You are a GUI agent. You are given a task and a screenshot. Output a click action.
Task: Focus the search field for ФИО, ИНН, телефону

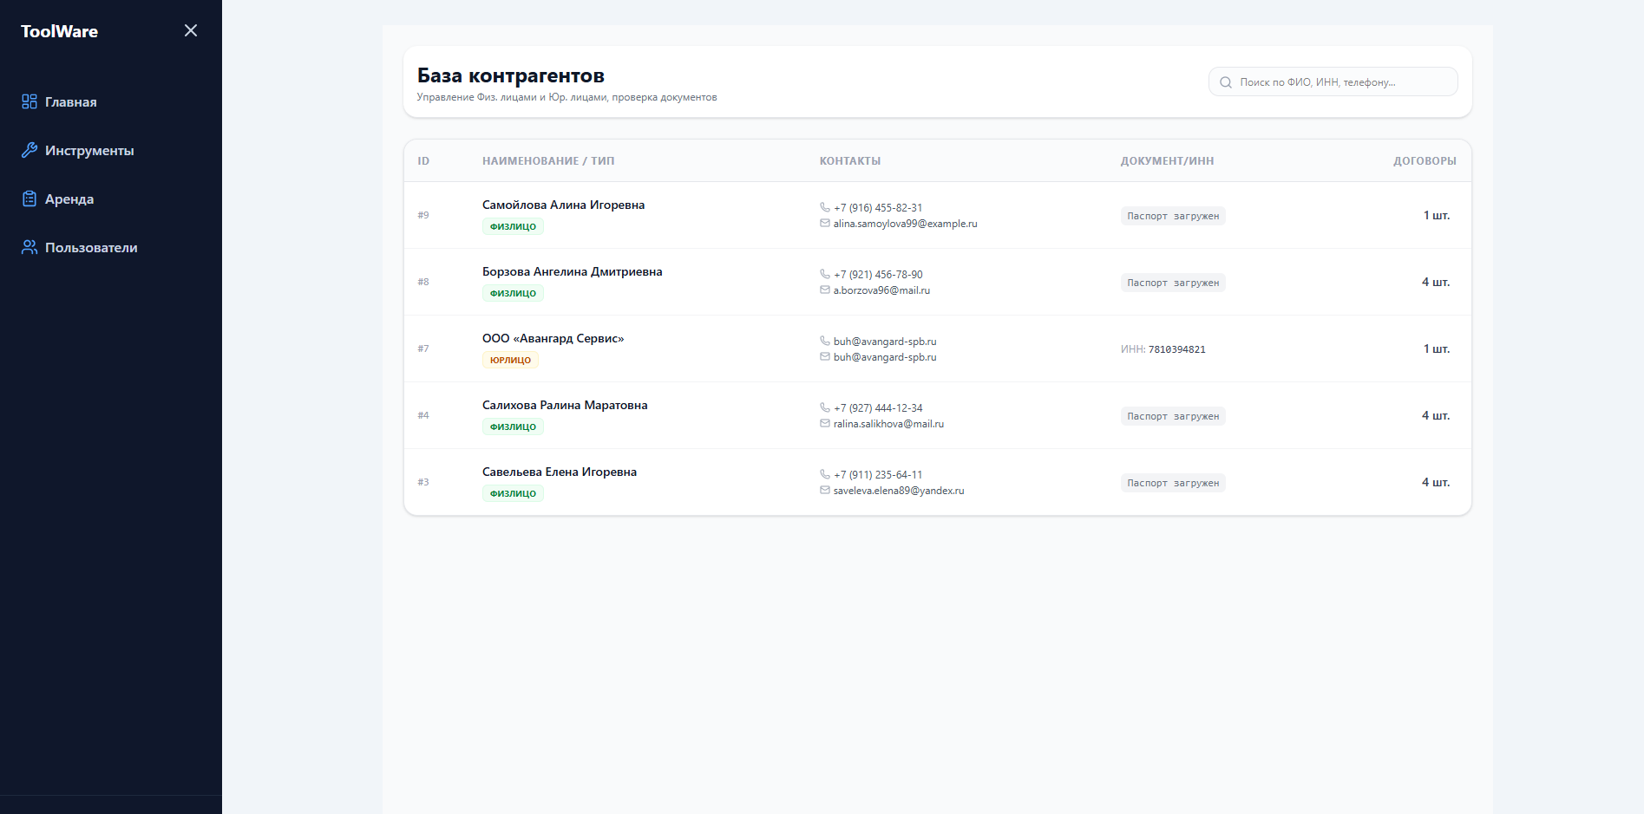point(1333,81)
